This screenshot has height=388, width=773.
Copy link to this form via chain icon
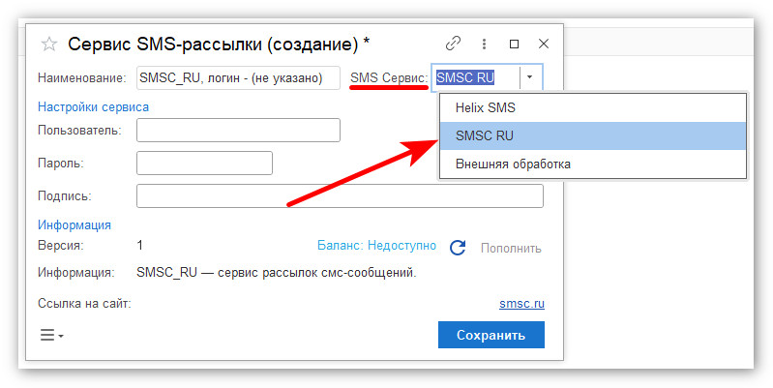point(453,44)
